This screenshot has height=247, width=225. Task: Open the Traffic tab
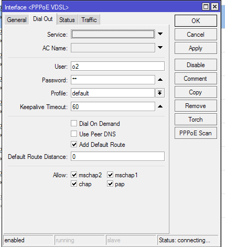point(89,20)
